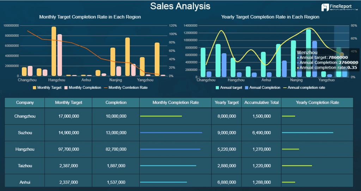Click the highlighted Wenzhou rate data point
Image resolution: width=361 pixels, height=191 pixels.
tap(342, 54)
